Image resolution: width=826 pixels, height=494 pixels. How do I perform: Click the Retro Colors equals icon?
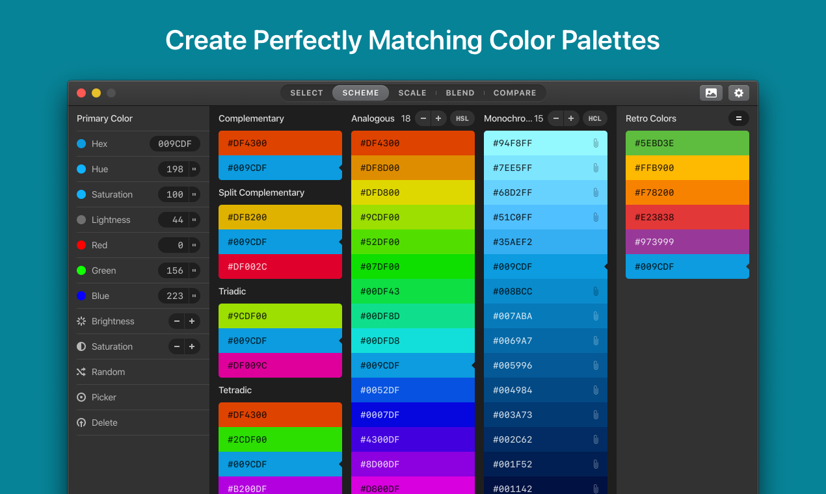coord(739,118)
